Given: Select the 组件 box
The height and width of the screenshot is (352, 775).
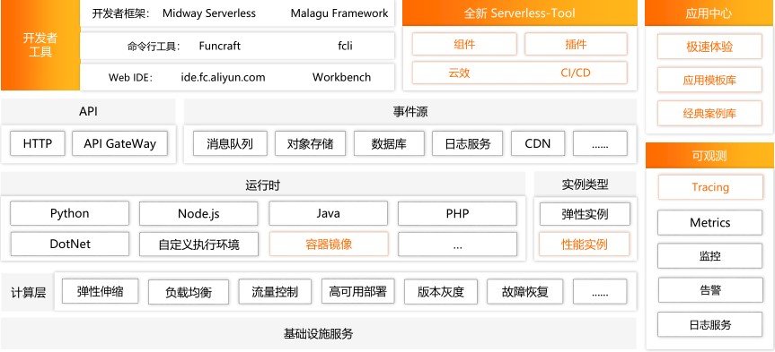Looking at the screenshot, I should pyautogui.click(x=464, y=45).
